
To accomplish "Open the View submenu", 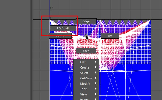I will tap(86, 94).
